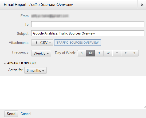Screen dimensions: 146x118
Task: Click the Send button
Action: [11, 114]
